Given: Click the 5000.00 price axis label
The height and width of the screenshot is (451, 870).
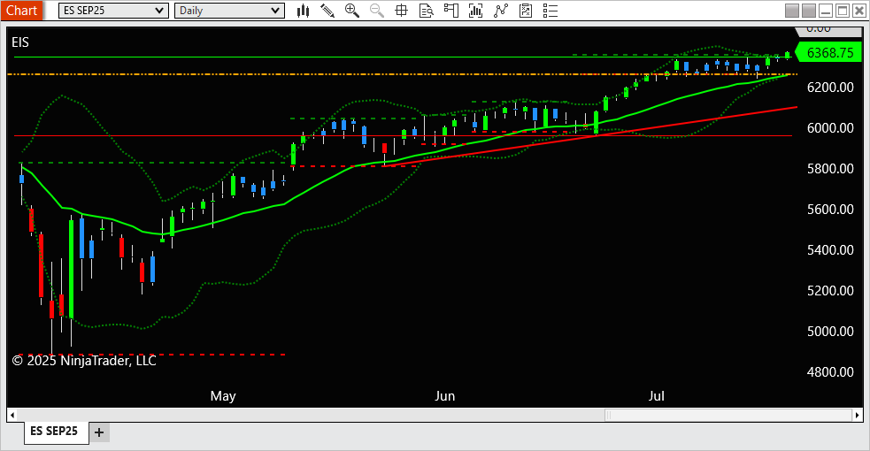Looking at the screenshot, I should pos(830,332).
